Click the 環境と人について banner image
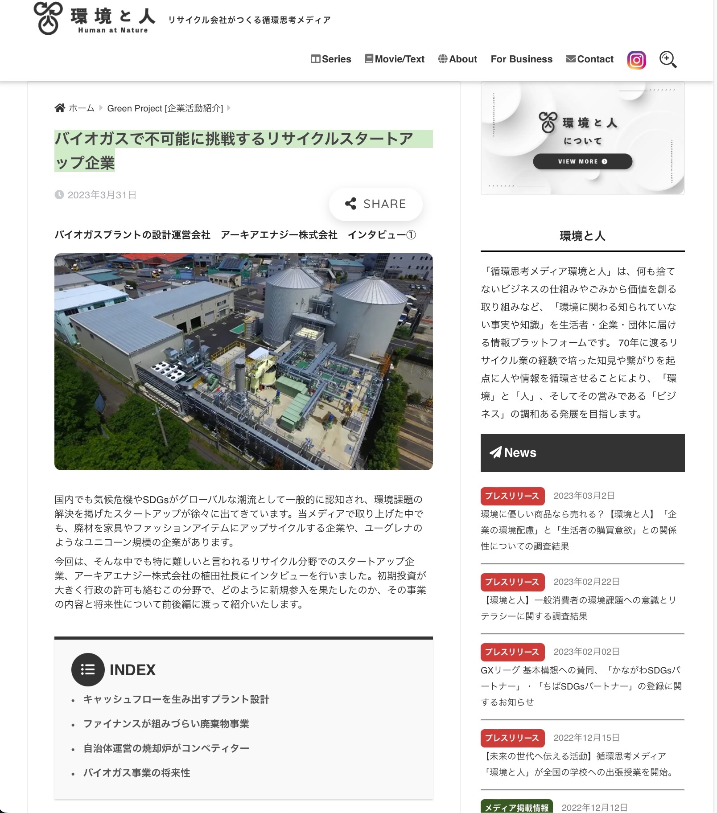Image resolution: width=717 pixels, height=813 pixels. 582,138
